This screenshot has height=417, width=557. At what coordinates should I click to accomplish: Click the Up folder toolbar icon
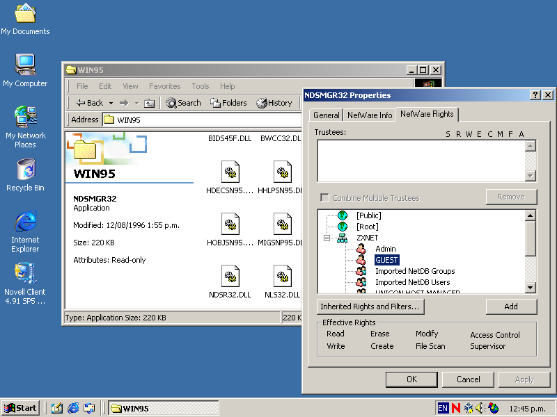(149, 103)
